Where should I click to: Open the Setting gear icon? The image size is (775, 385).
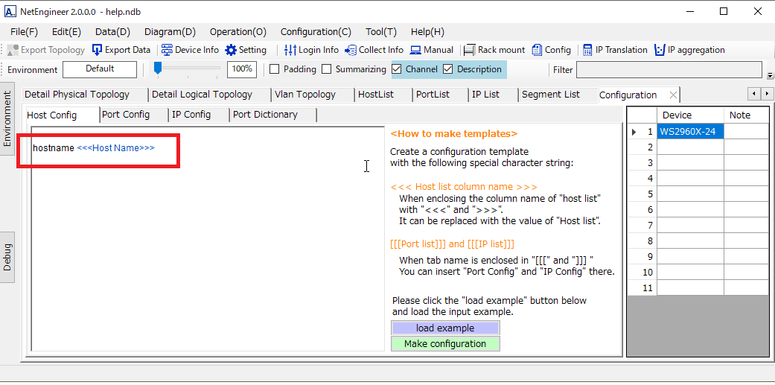231,50
